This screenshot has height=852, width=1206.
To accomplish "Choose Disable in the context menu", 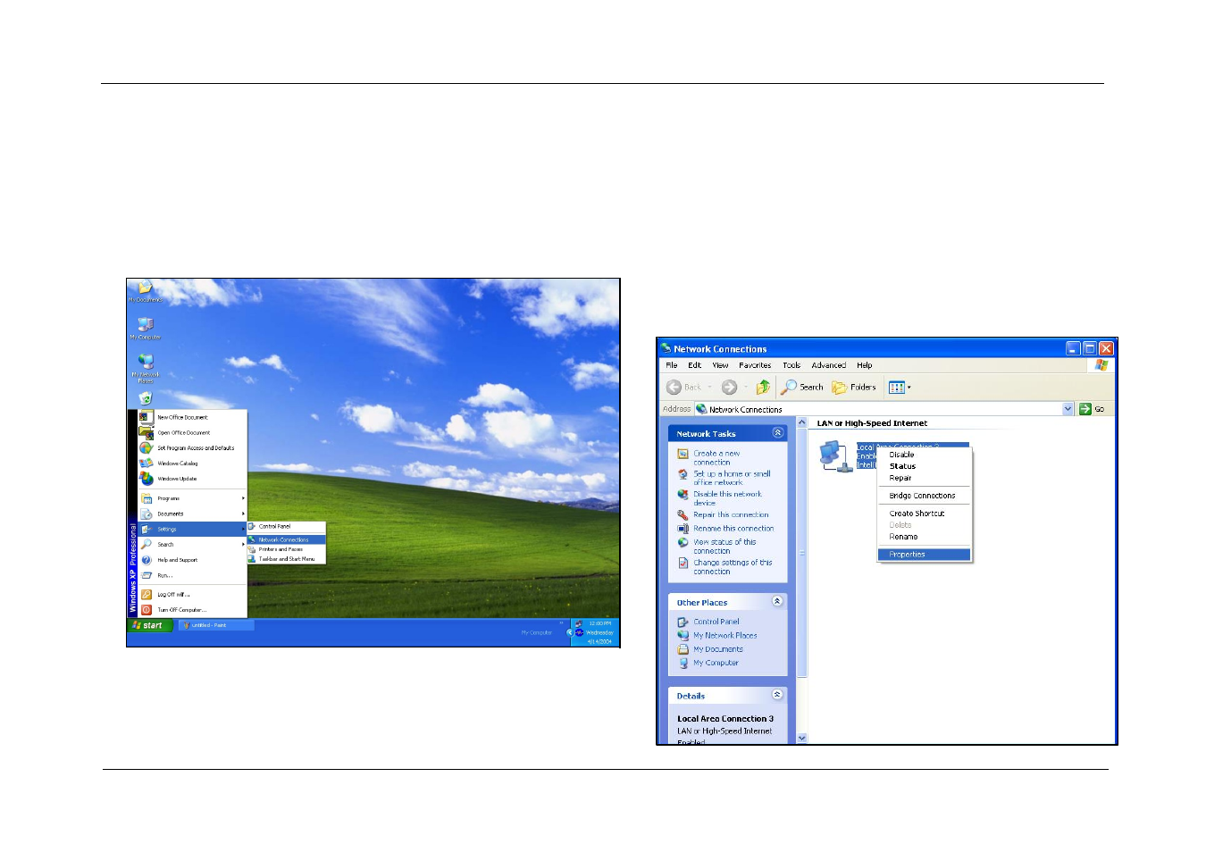I will [925, 455].
